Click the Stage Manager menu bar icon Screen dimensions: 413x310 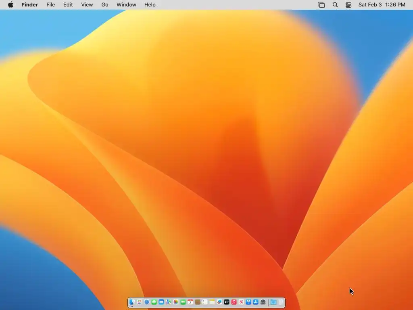click(321, 5)
